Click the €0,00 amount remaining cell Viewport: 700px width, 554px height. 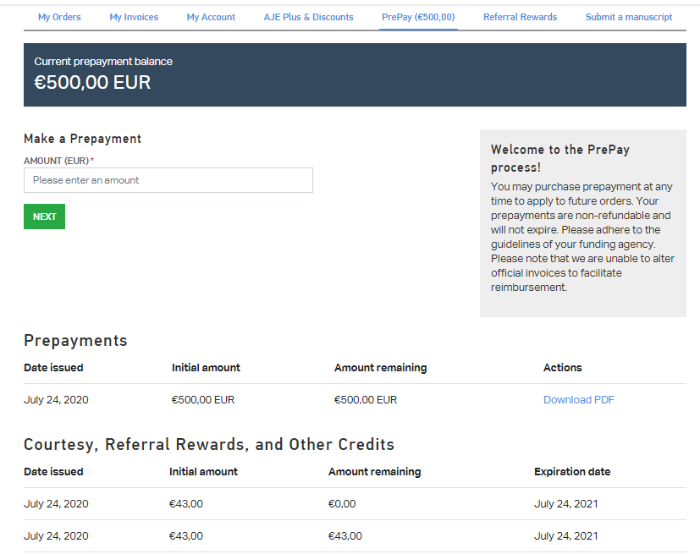(x=342, y=503)
